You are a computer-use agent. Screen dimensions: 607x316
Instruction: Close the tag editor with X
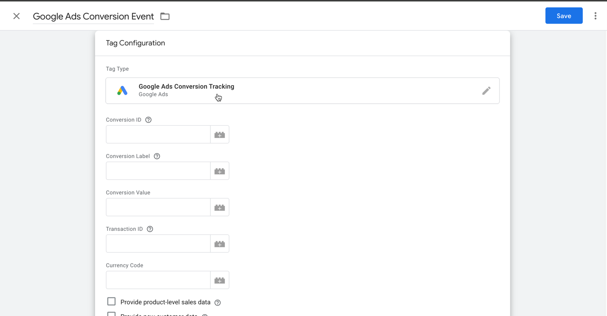[16, 16]
